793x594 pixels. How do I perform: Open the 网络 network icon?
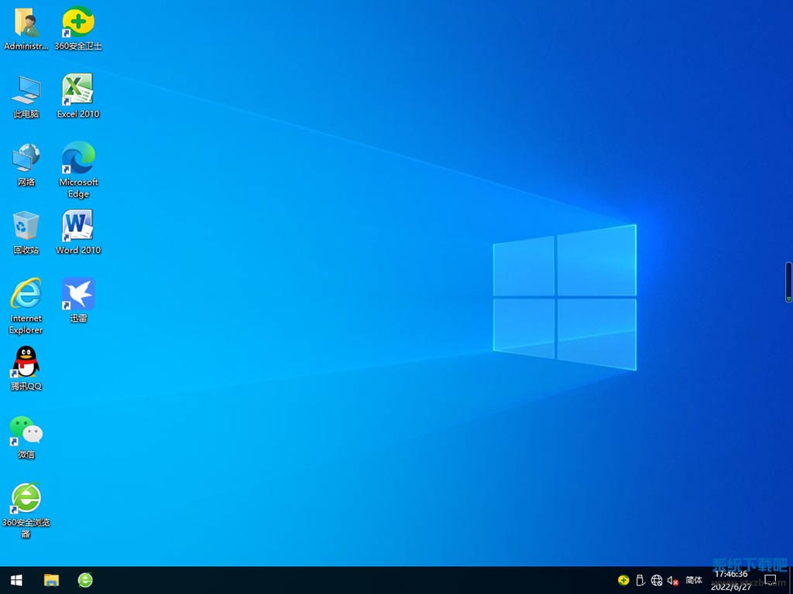click(x=26, y=155)
